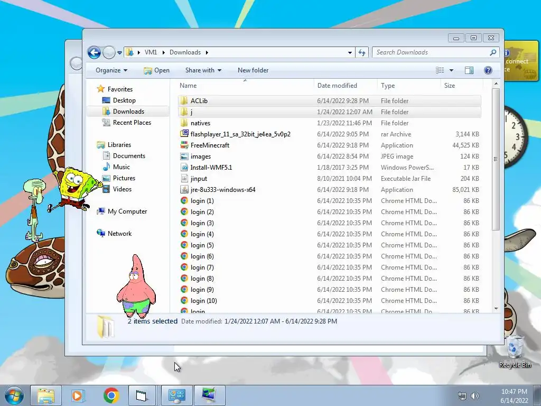Sort by the Date modified column
The height and width of the screenshot is (406, 541).
click(x=337, y=85)
